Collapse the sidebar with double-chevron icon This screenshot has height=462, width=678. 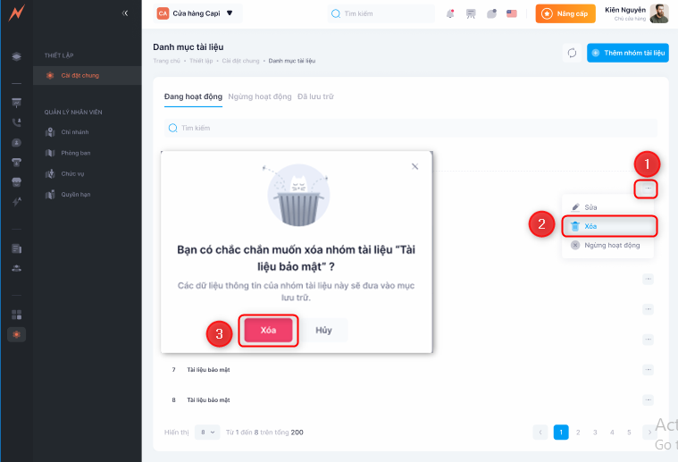[125, 13]
